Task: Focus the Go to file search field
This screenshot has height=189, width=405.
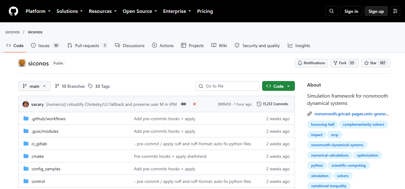Action: 228,86
